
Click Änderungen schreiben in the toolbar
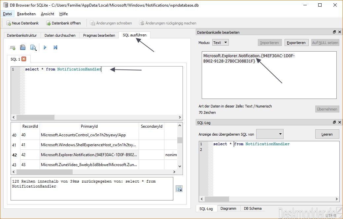(111, 23)
